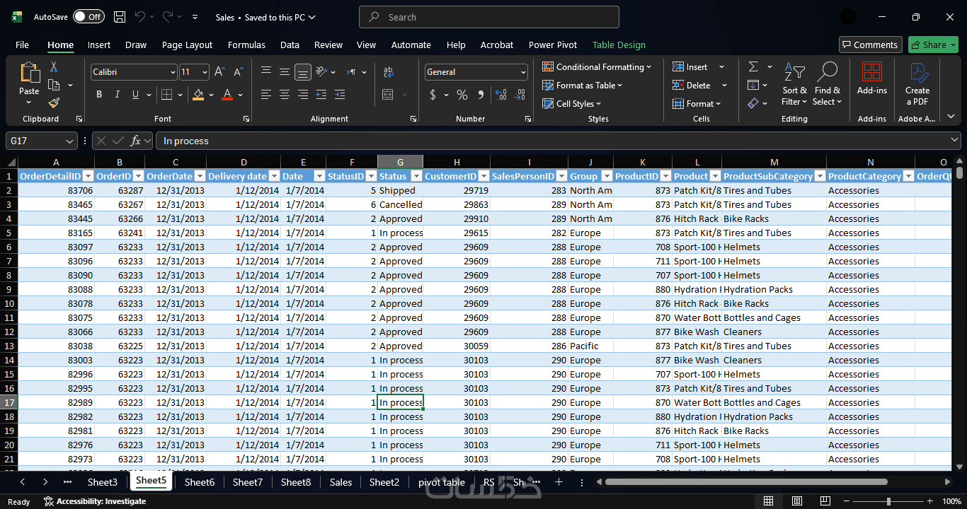Apply Bold formatting to the cell
This screenshot has height=509, width=967.
(99, 95)
